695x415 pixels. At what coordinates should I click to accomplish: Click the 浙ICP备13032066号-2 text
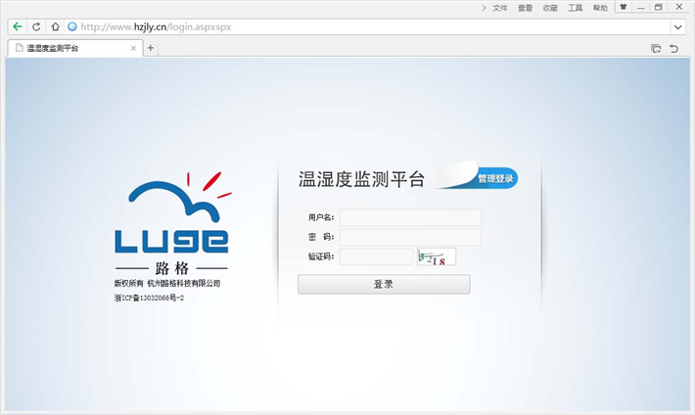pos(149,298)
